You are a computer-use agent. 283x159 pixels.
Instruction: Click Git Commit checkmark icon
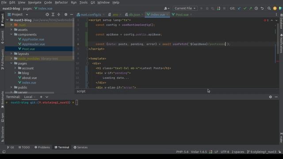245,8
